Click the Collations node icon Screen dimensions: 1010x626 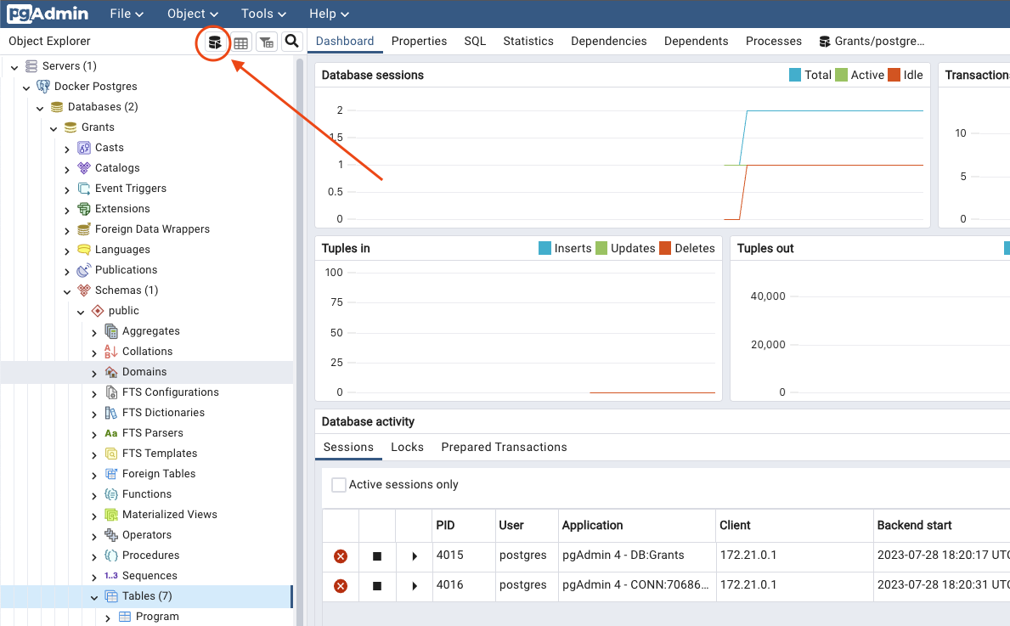[110, 352]
